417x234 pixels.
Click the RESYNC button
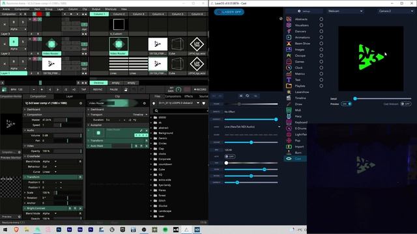(x=98, y=90)
